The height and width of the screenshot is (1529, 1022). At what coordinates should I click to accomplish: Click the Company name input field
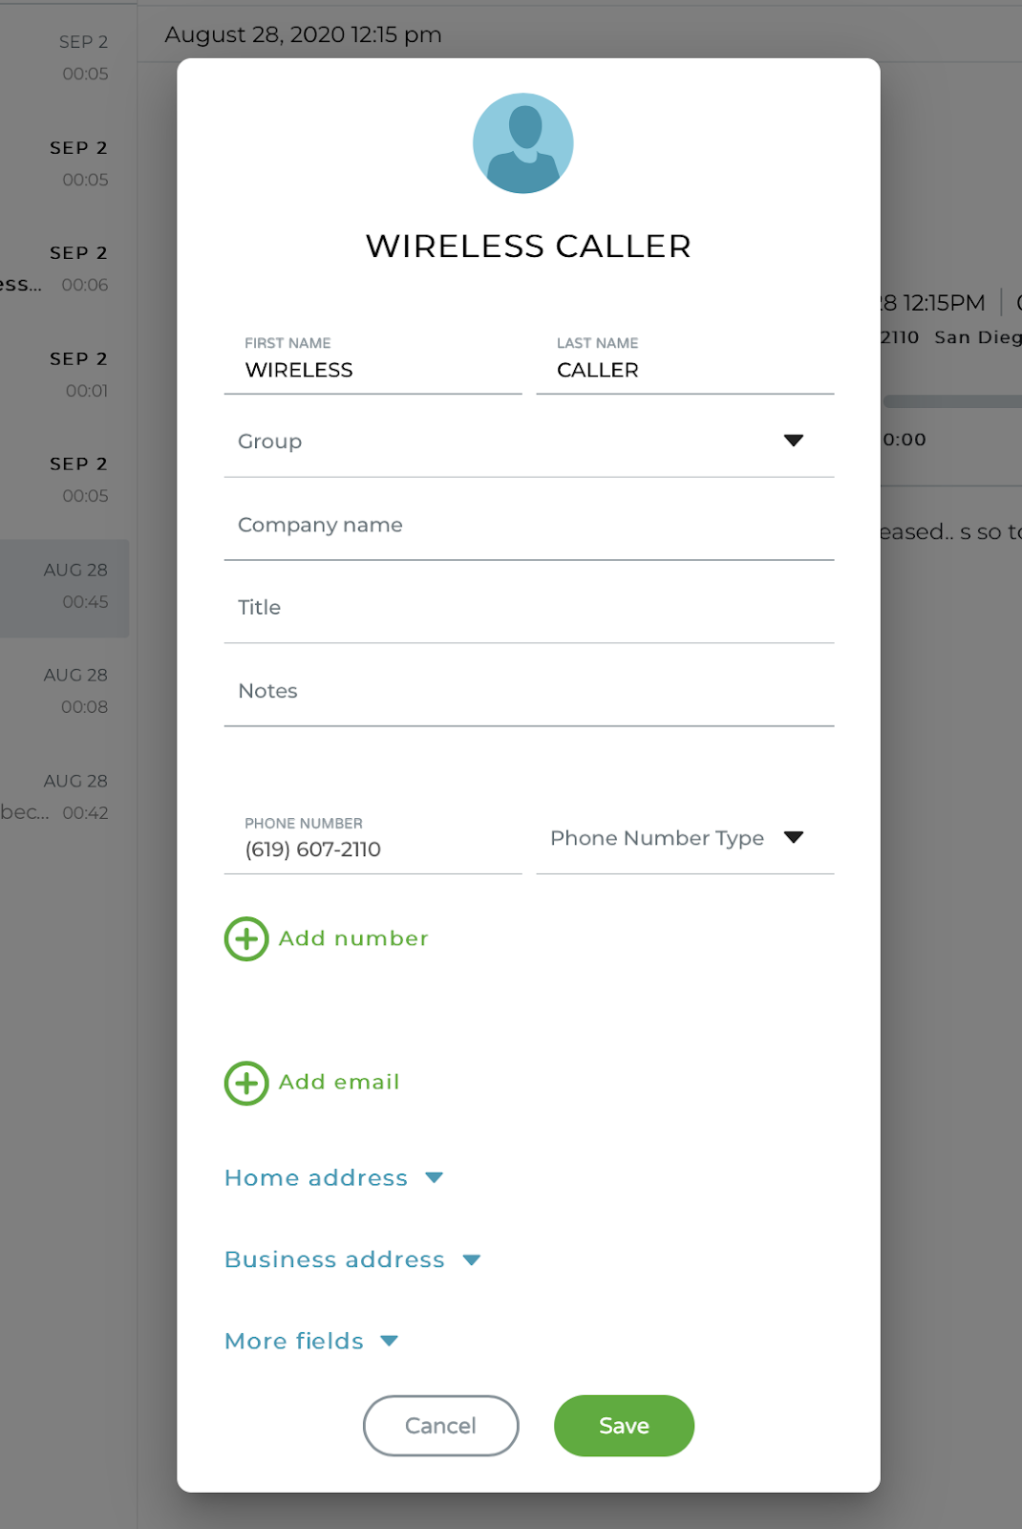click(x=529, y=525)
